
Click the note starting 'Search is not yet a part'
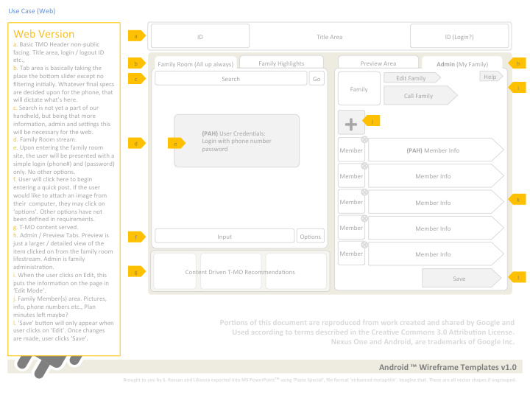click(62, 120)
